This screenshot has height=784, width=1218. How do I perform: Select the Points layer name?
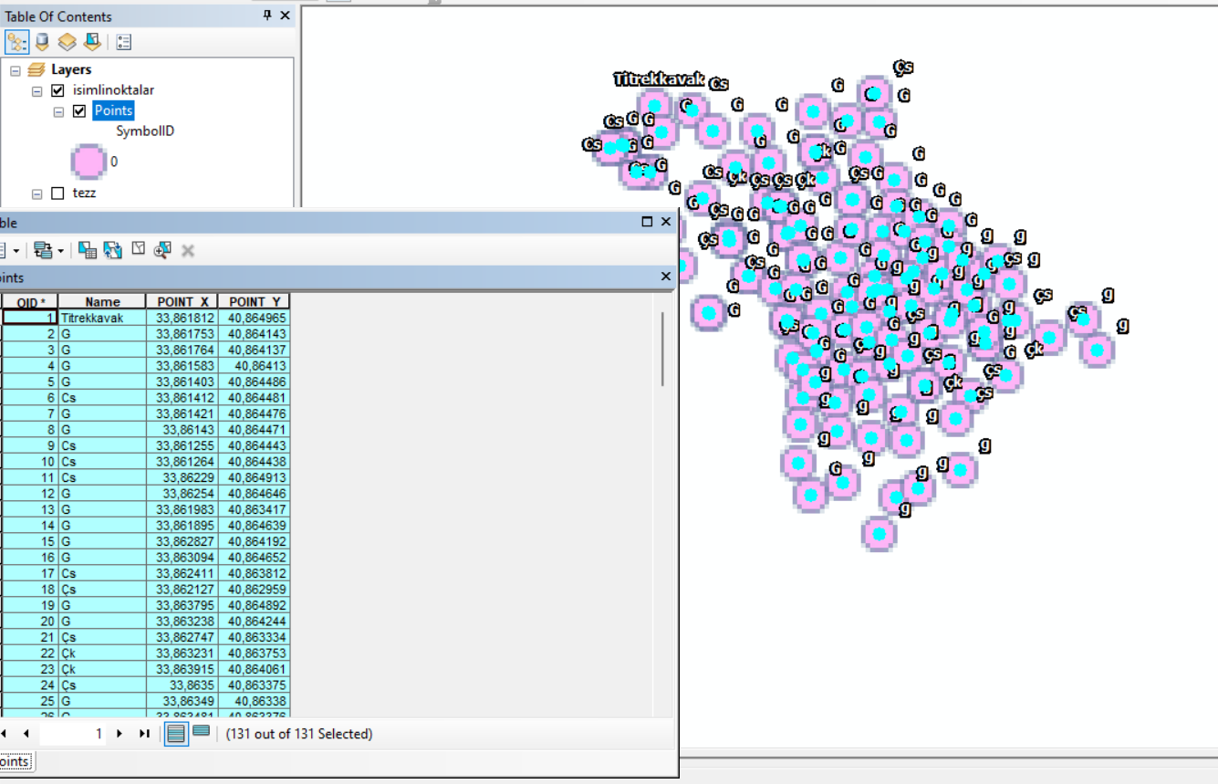113,110
